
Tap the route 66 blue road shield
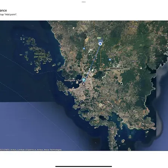[x=110, y=60]
